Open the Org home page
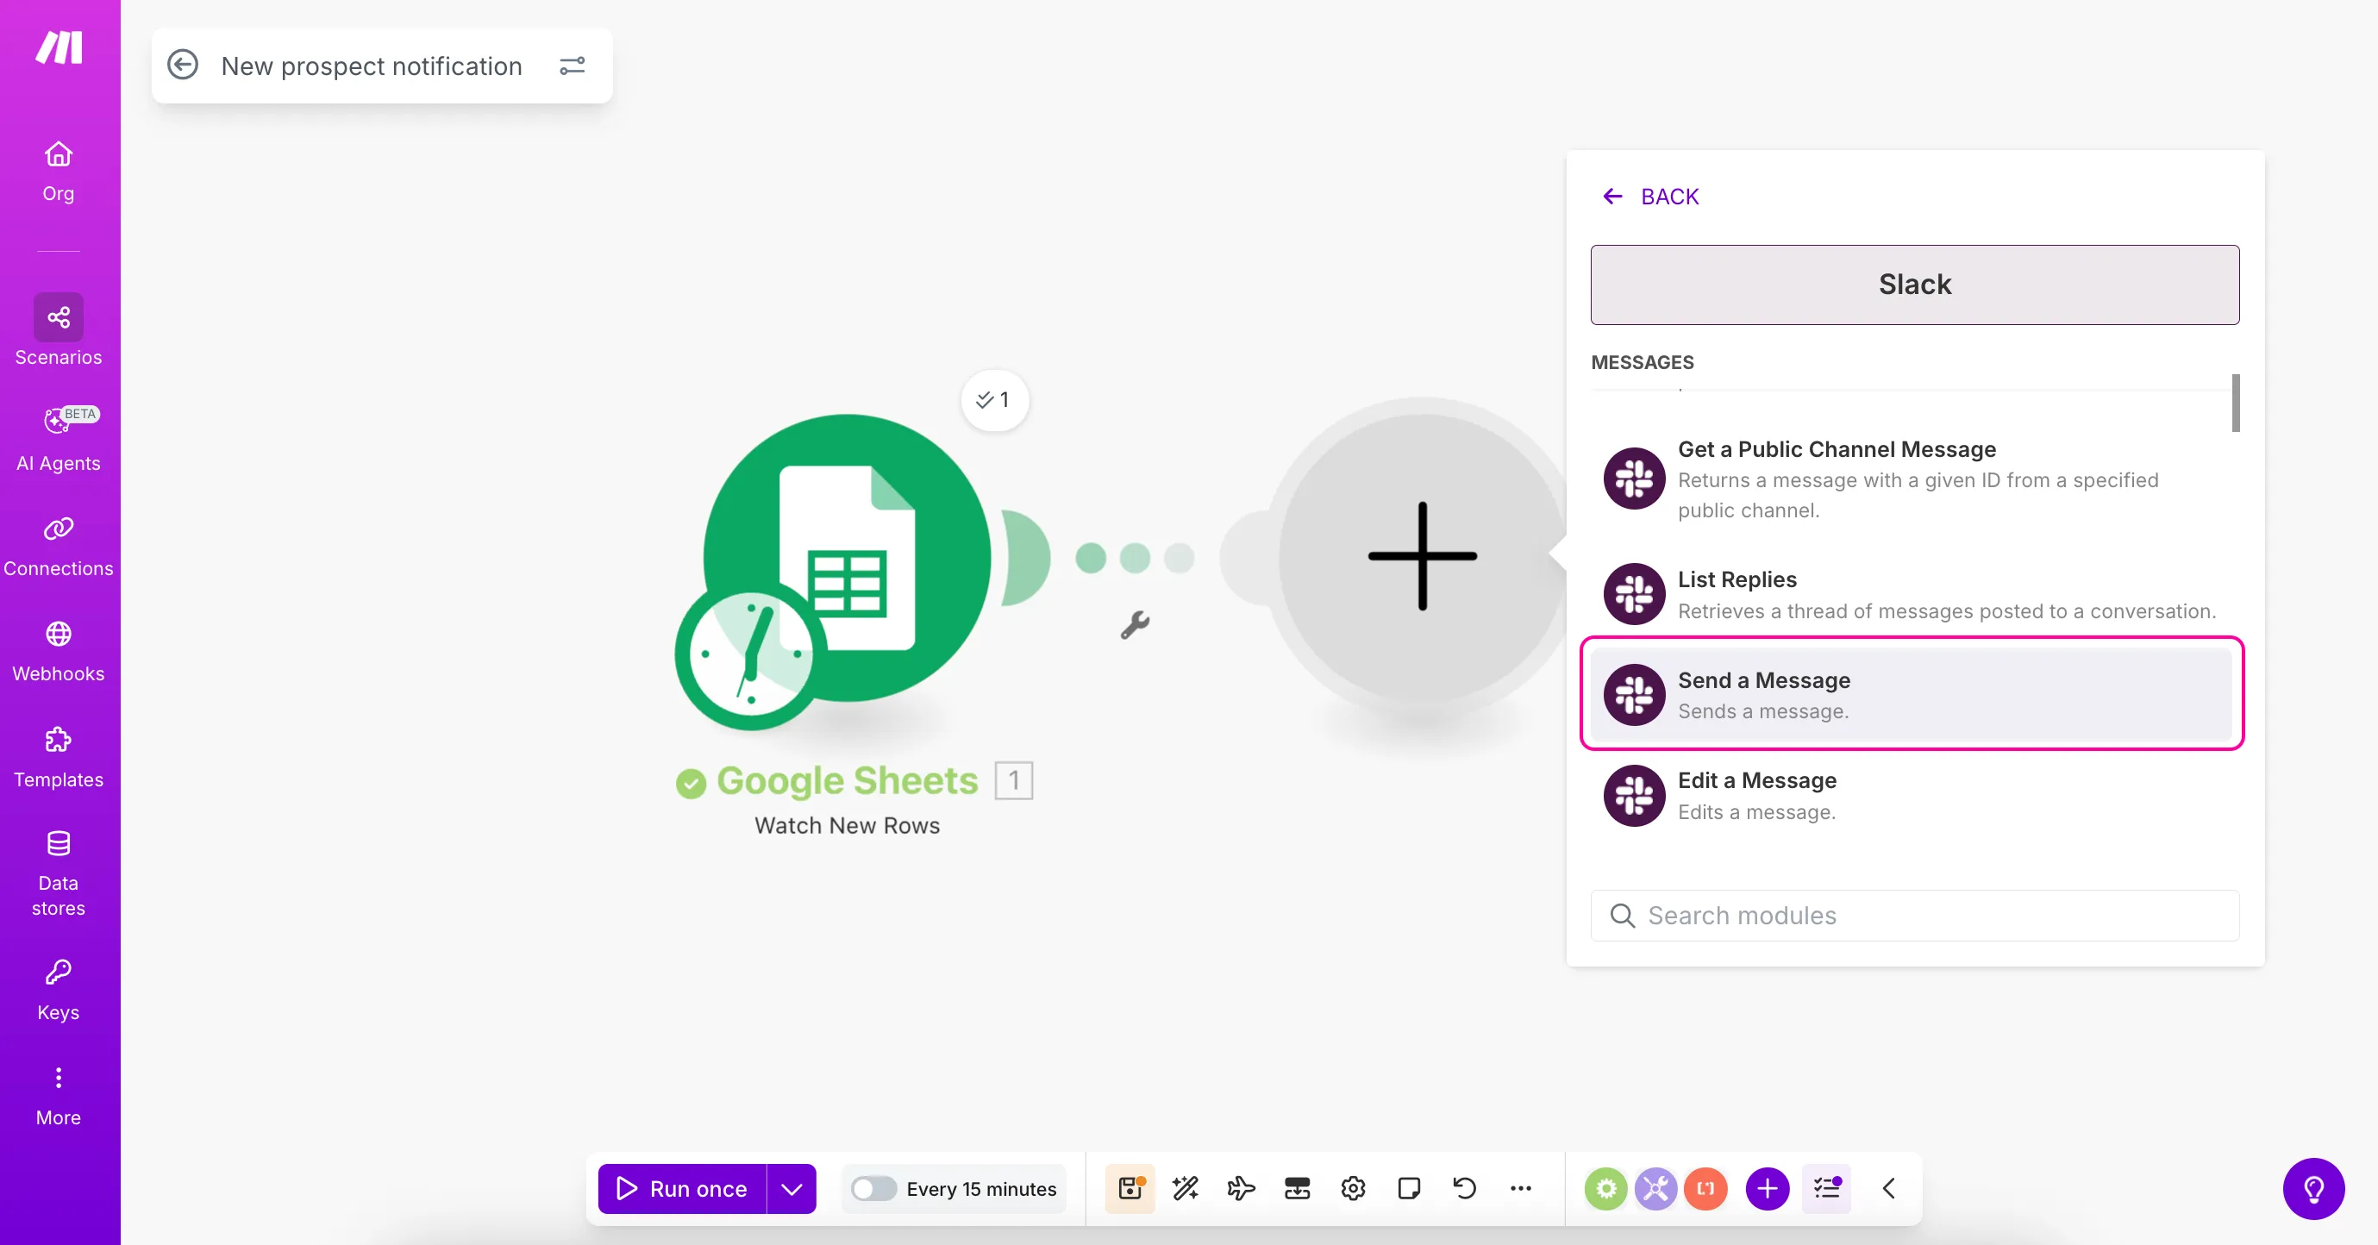The height and width of the screenshot is (1245, 2378). [58, 172]
